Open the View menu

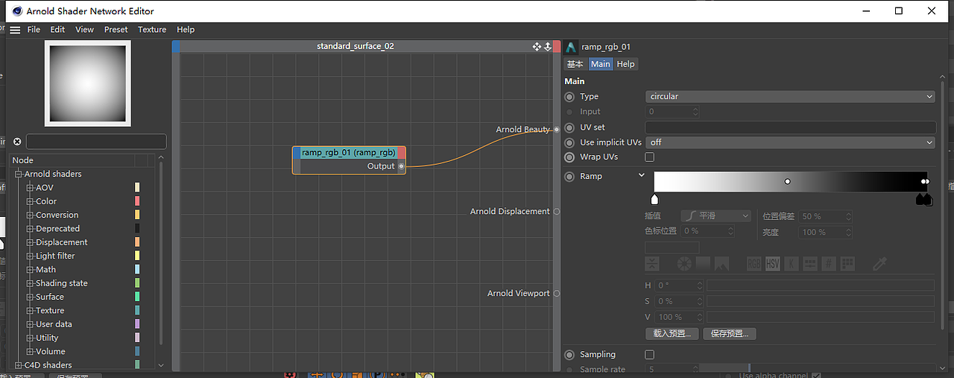click(85, 30)
